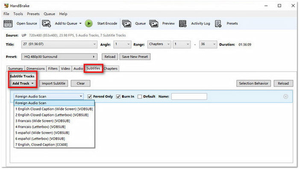Remove the subtitle track with X icon
The image size is (299, 169).
[x=285, y=97]
